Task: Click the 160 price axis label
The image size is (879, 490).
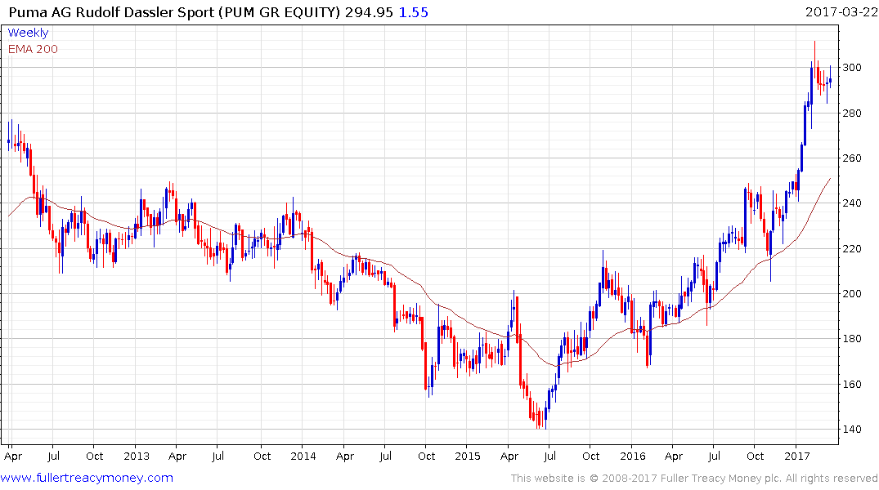Action: (852, 384)
